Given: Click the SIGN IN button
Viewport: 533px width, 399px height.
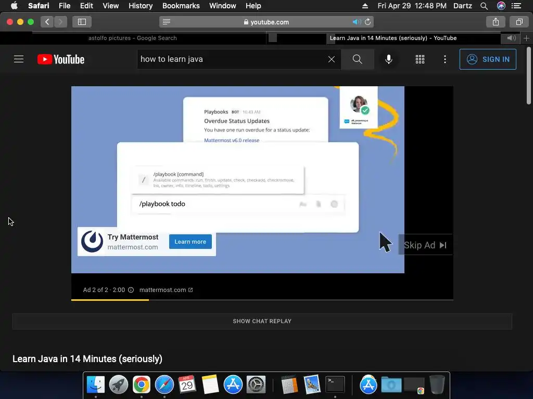Looking at the screenshot, I should 488,59.
